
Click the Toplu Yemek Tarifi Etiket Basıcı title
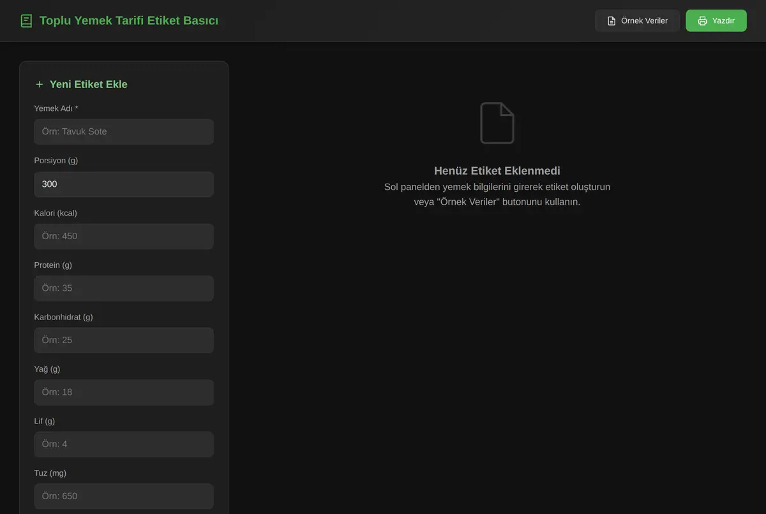(129, 21)
